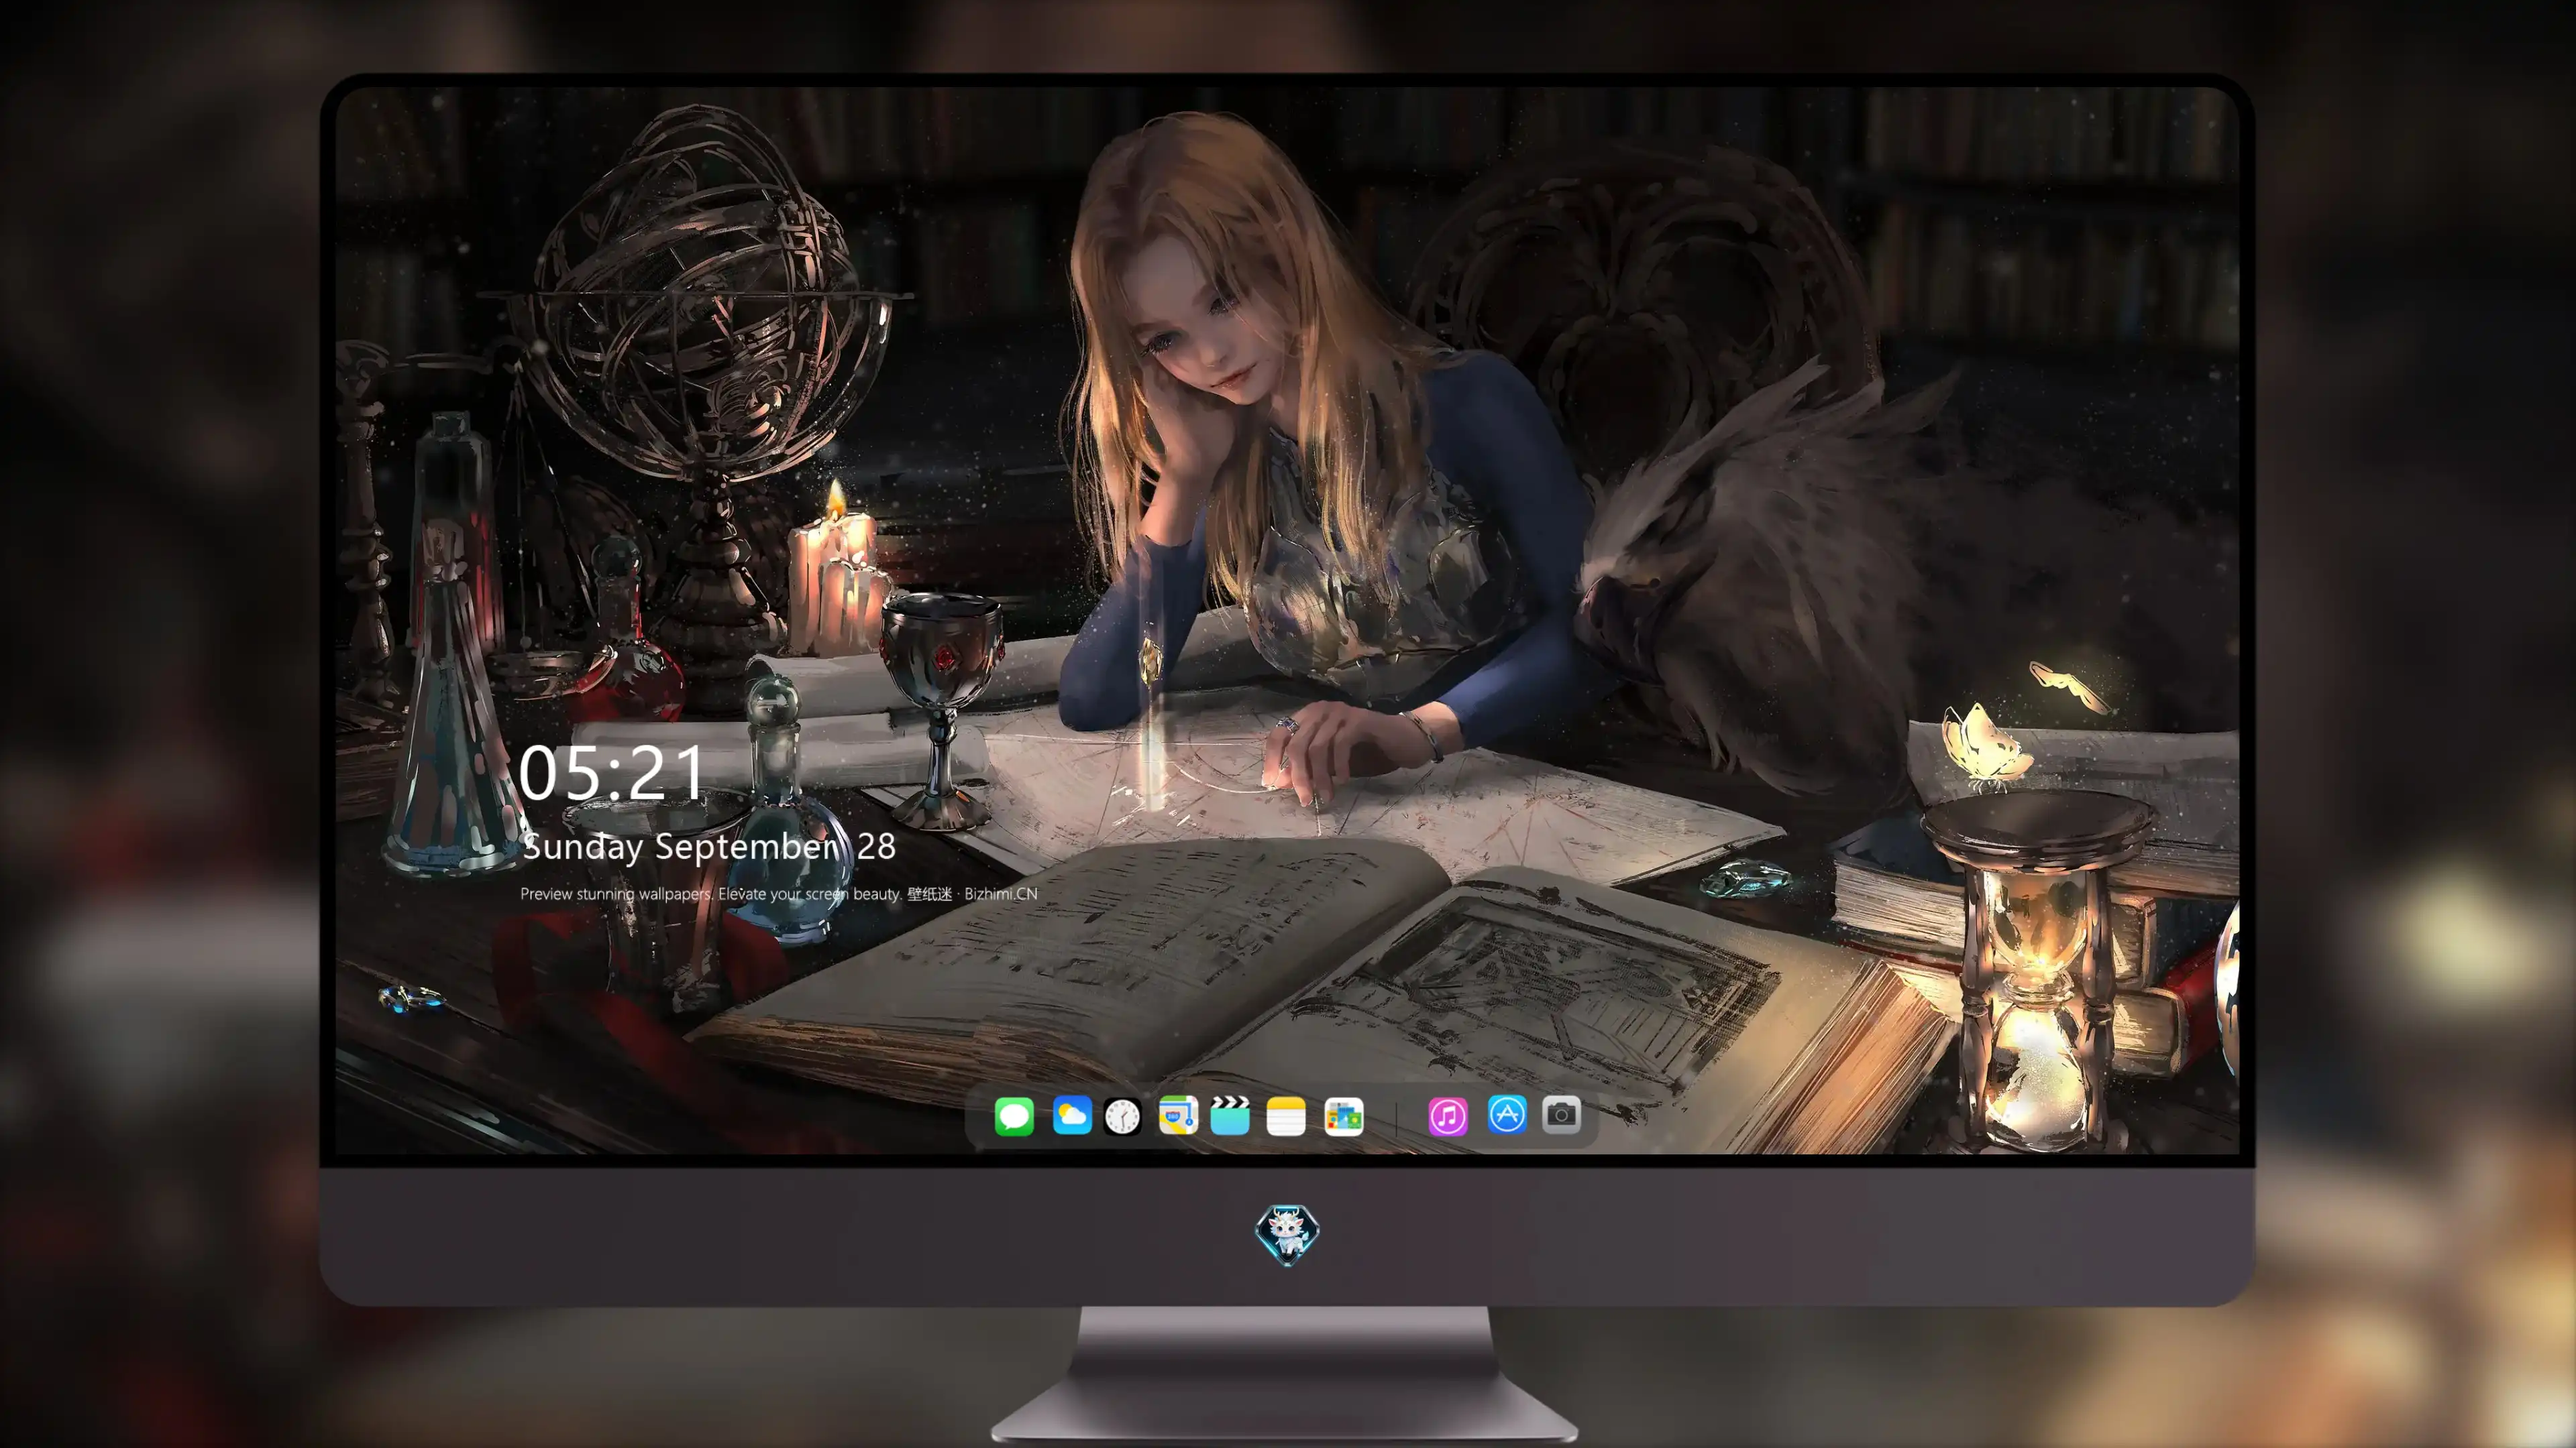The image size is (2576, 1448).
Task: Click the lit candles beside armillary sphere
Action: coord(838,575)
